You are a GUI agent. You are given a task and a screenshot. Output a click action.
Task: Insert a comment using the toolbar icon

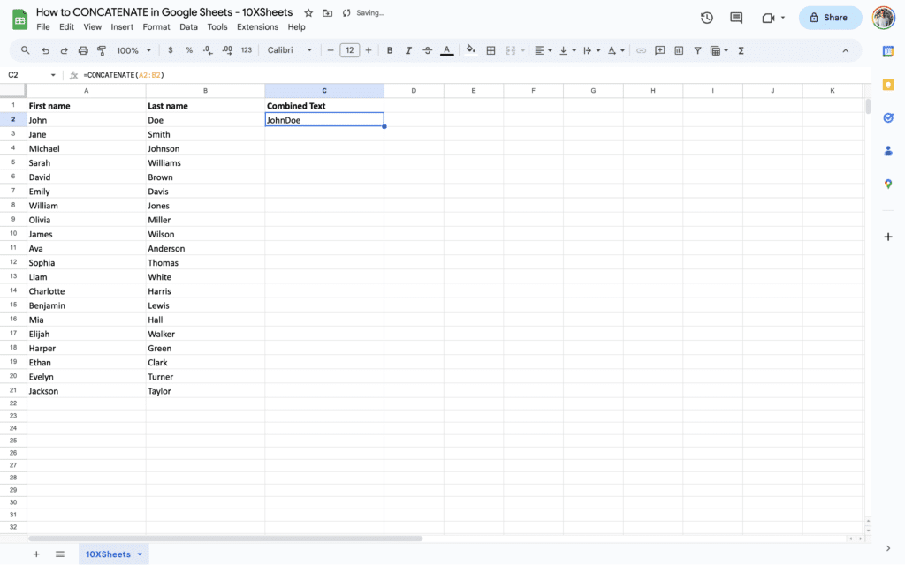[x=658, y=50]
